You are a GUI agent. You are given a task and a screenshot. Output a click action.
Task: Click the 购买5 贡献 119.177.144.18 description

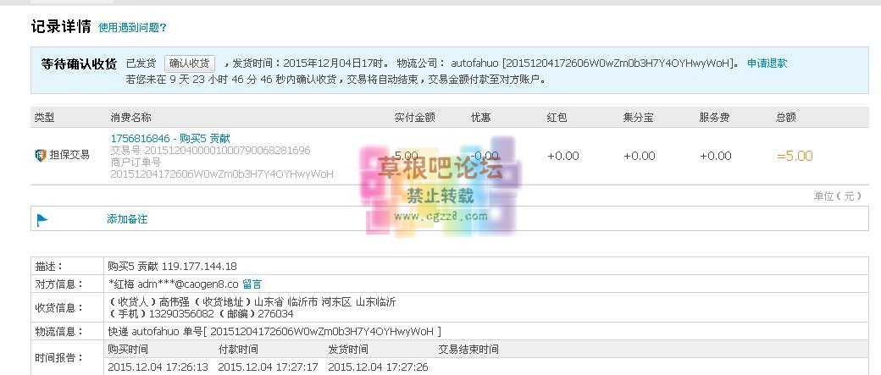(x=172, y=266)
